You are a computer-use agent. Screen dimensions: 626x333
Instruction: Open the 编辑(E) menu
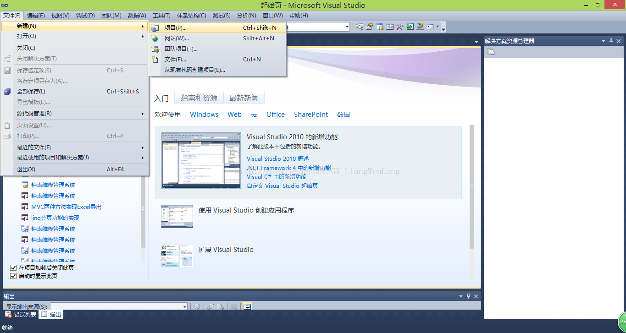[x=36, y=15]
